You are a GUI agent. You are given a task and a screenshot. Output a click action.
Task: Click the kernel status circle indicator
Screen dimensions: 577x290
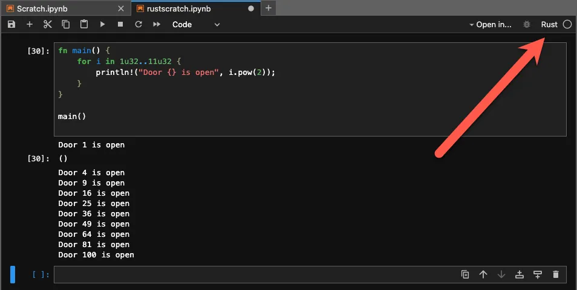pyautogui.click(x=567, y=25)
